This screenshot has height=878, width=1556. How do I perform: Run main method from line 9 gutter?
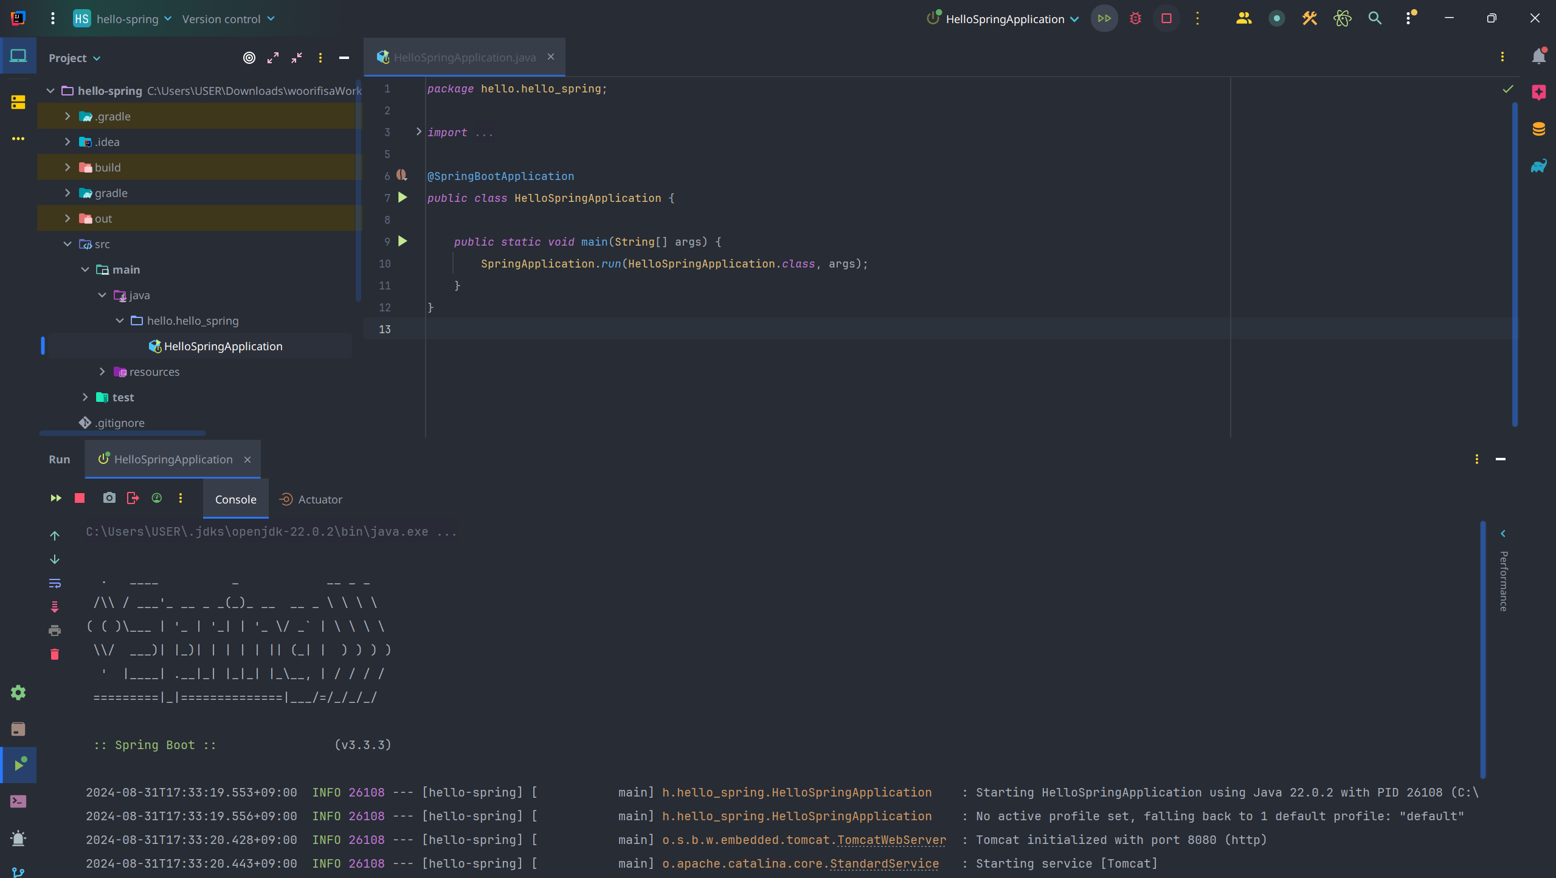pyautogui.click(x=403, y=241)
